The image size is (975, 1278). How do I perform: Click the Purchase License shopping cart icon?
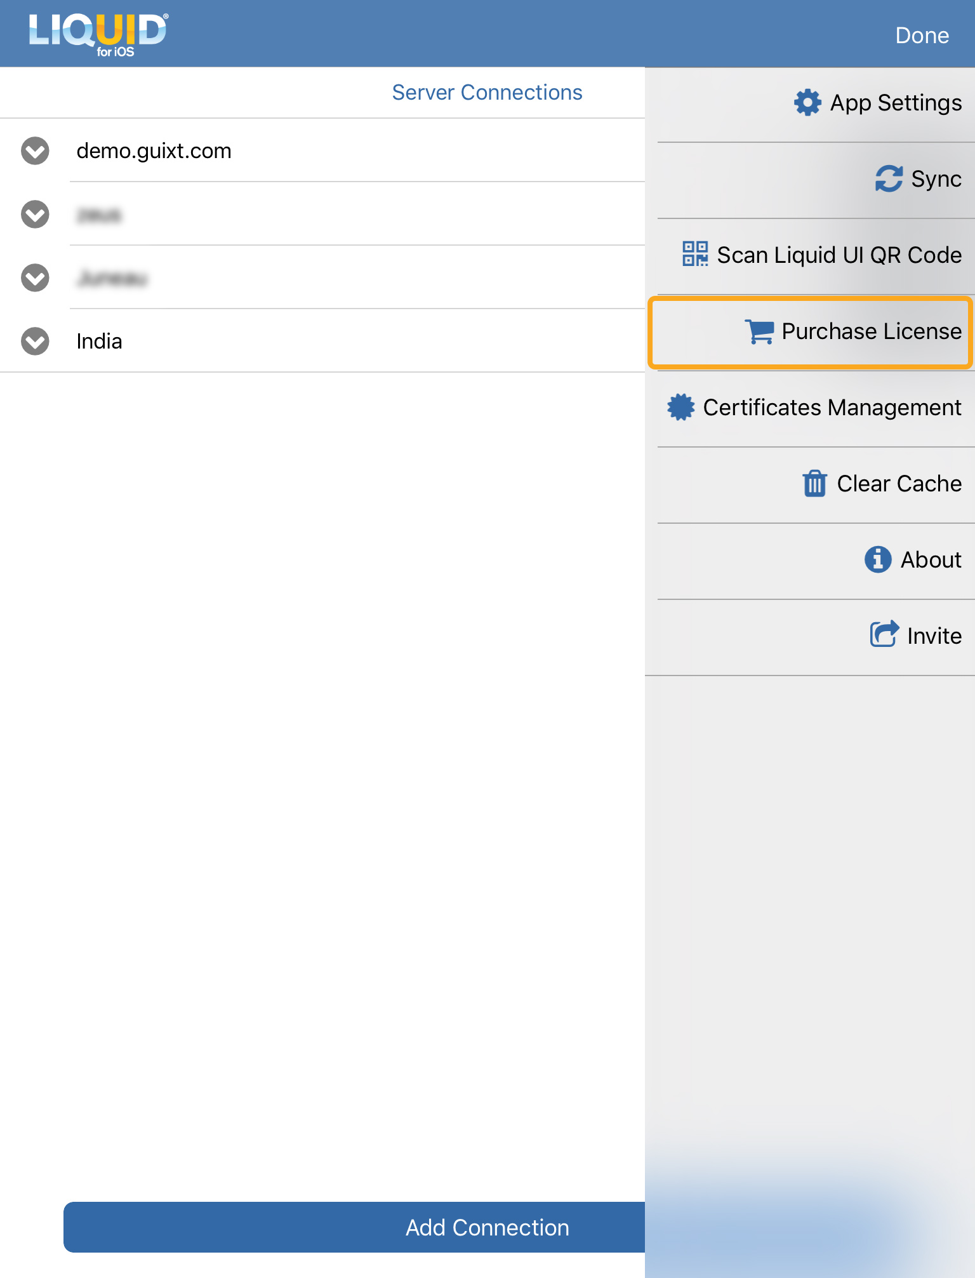point(759,331)
